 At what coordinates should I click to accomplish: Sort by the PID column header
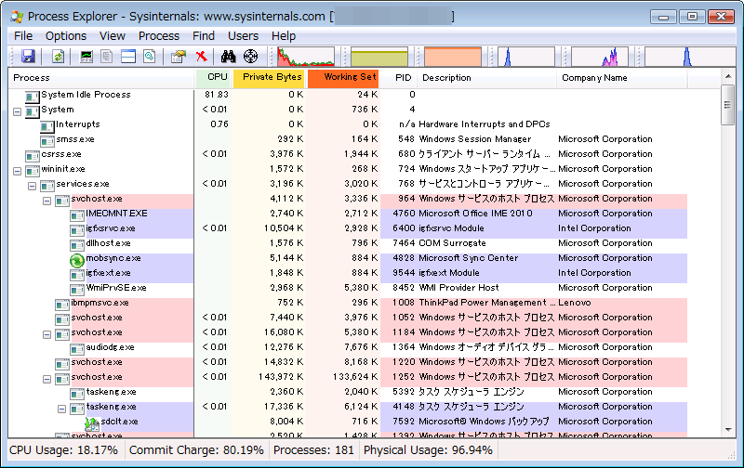click(399, 78)
